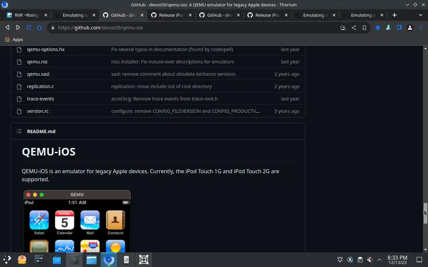Click the muted volume tray icon
428x267 pixels.
(370, 260)
